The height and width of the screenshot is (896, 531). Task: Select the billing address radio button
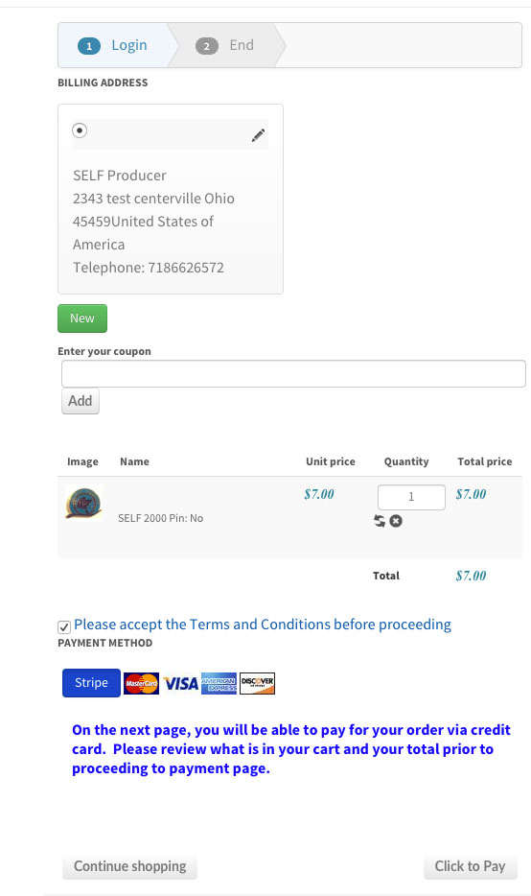[x=80, y=130]
